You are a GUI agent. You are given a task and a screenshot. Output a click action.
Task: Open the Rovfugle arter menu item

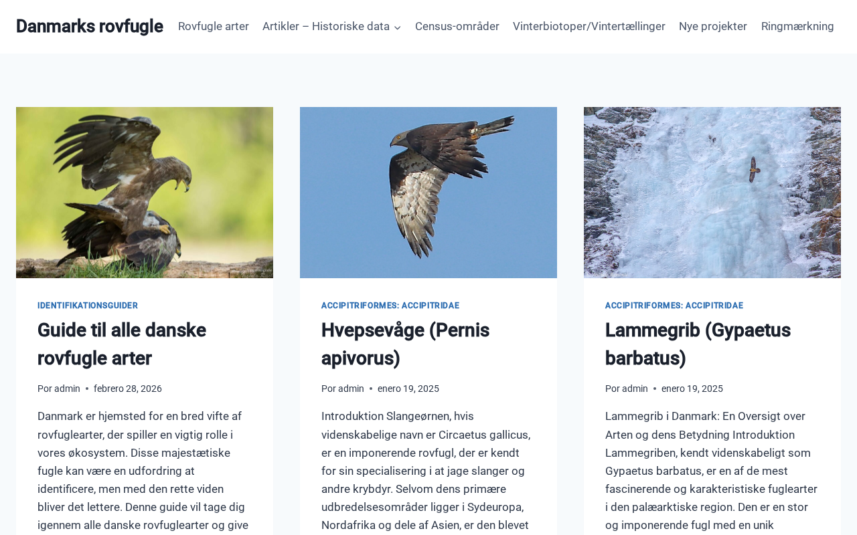pyautogui.click(x=214, y=27)
